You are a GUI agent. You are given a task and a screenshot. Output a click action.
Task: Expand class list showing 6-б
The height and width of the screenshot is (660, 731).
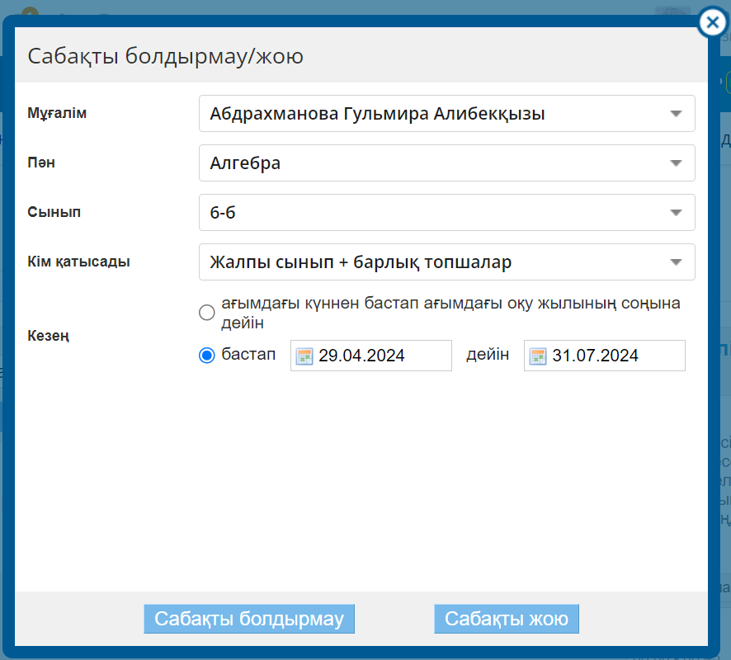pos(429,213)
